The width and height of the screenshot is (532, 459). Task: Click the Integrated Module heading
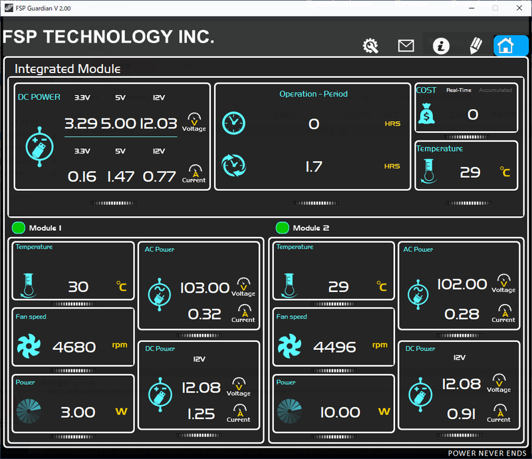68,69
